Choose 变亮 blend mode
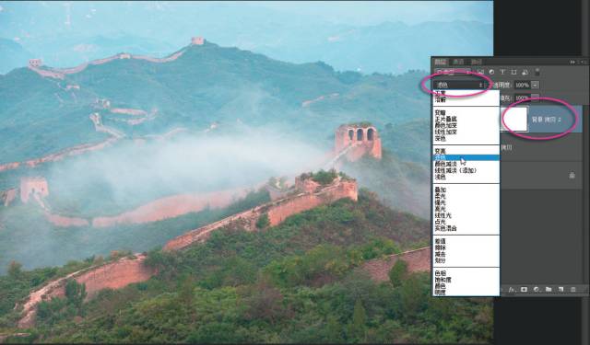 click(466, 151)
